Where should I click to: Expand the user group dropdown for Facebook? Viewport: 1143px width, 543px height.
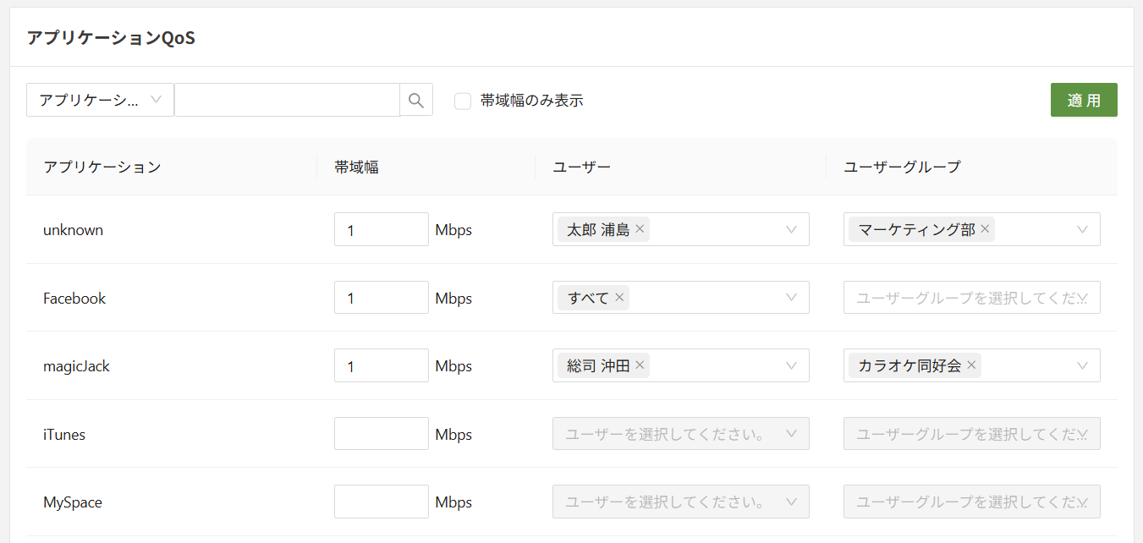(1082, 298)
